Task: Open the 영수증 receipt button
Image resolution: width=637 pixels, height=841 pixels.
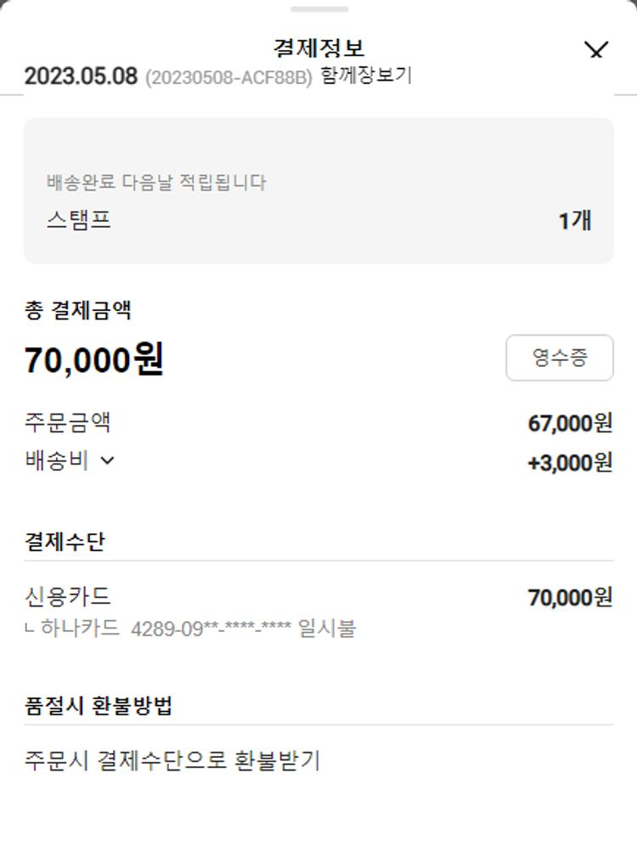Action: [x=559, y=358]
